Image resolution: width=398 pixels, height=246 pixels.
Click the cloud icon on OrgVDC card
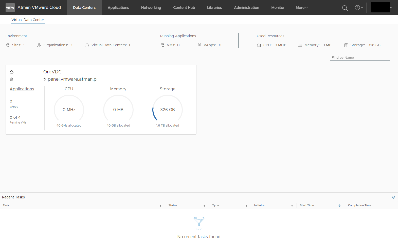click(11, 72)
